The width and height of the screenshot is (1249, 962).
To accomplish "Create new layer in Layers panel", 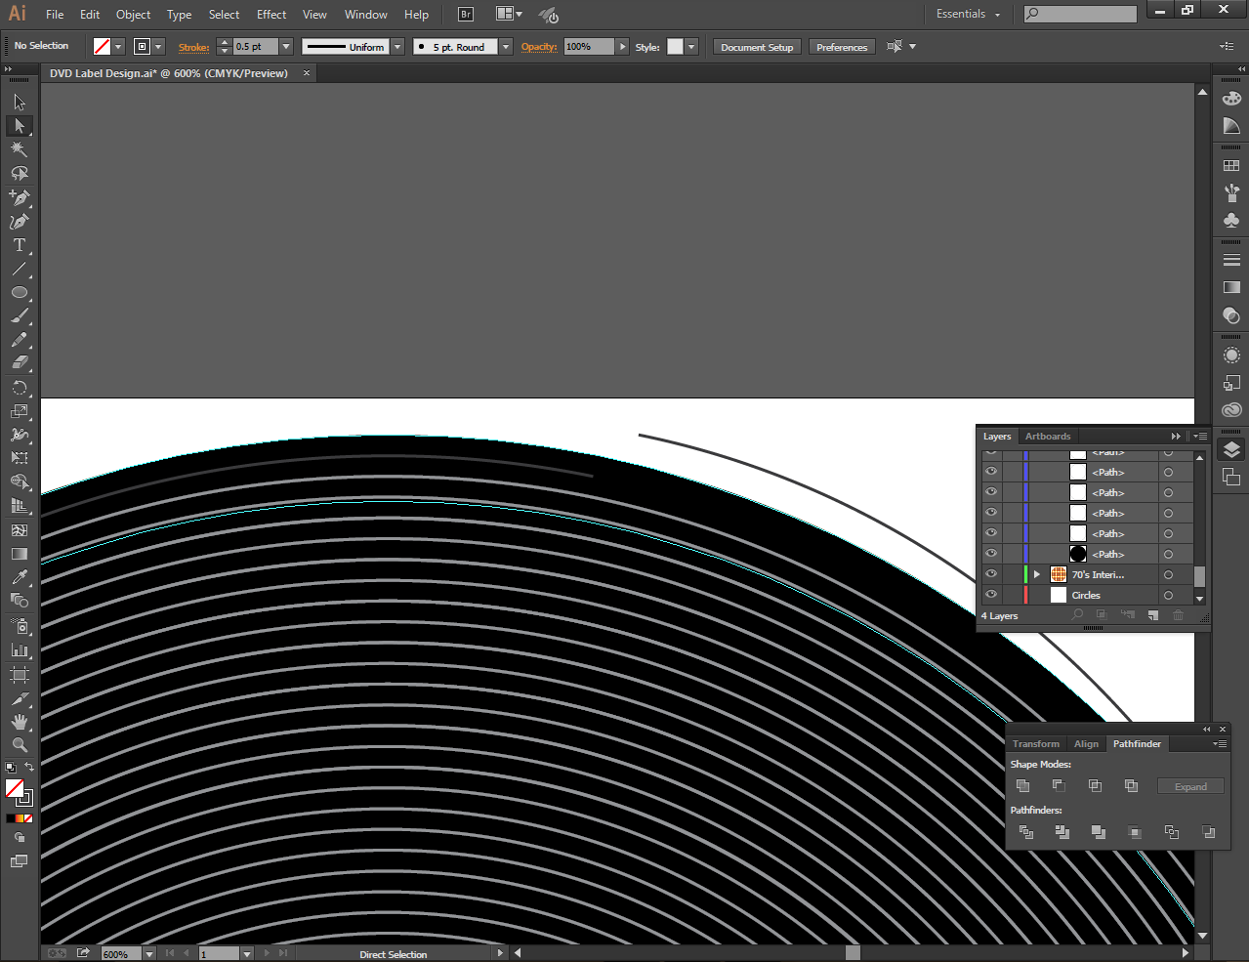I will coord(1153,615).
